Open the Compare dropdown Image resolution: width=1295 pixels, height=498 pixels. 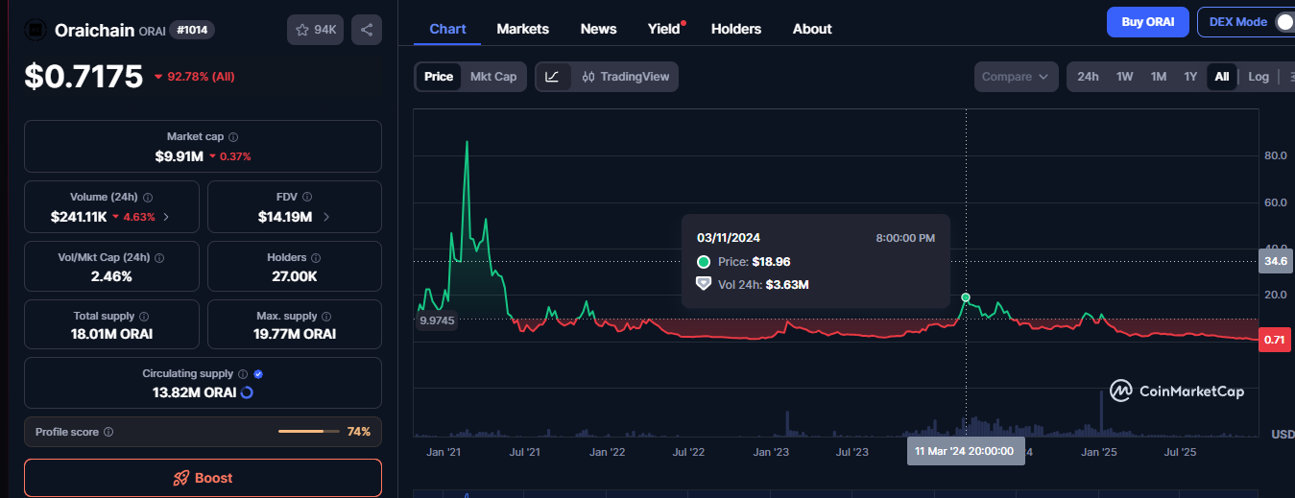tap(1016, 77)
